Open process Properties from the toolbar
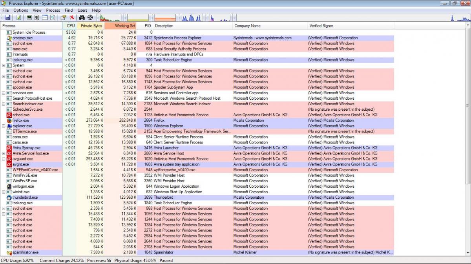 tap(63, 18)
